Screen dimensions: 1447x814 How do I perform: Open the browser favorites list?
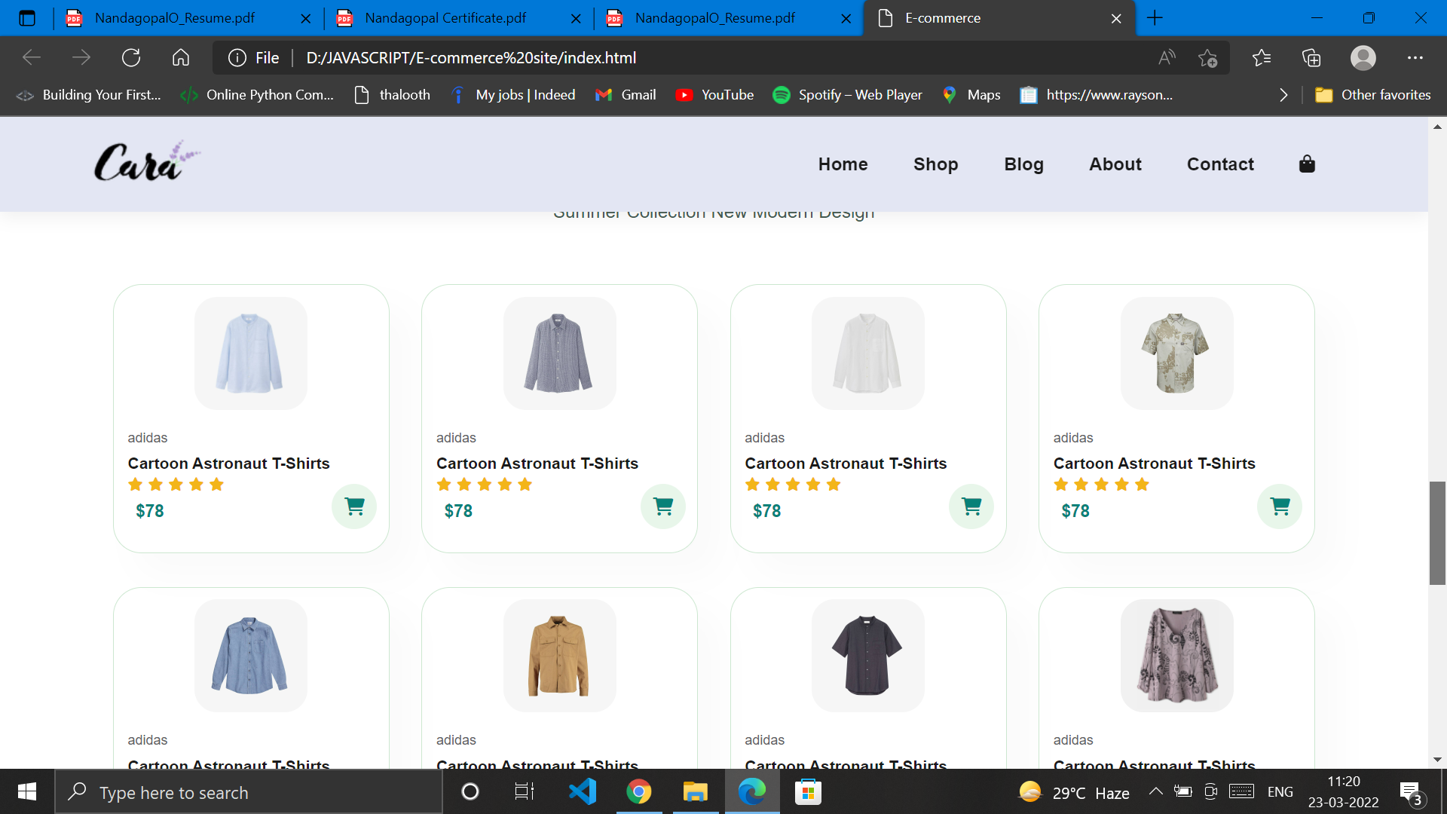pos(1261,57)
